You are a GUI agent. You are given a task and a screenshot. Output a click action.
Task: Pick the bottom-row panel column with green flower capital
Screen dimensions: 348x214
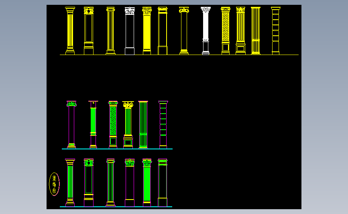coord(89,183)
